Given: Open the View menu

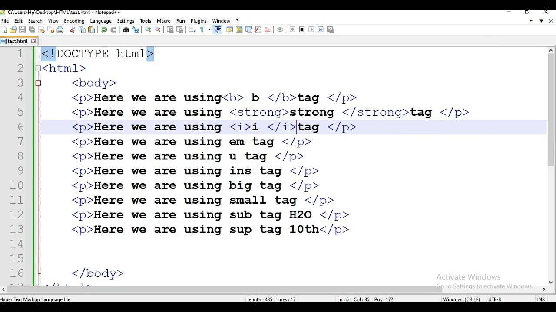Looking at the screenshot, I should pyautogui.click(x=53, y=21).
